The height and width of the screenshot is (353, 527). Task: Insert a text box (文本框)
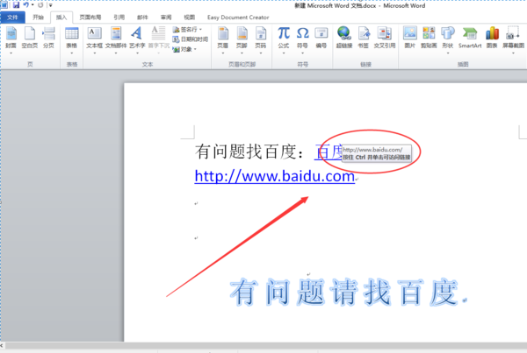95,40
